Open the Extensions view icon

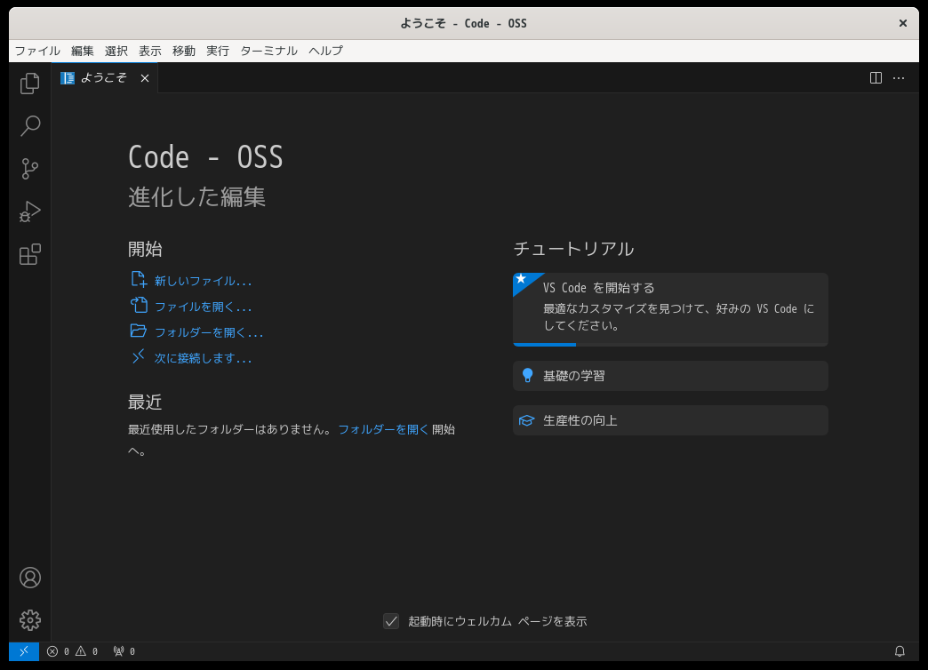(29, 254)
